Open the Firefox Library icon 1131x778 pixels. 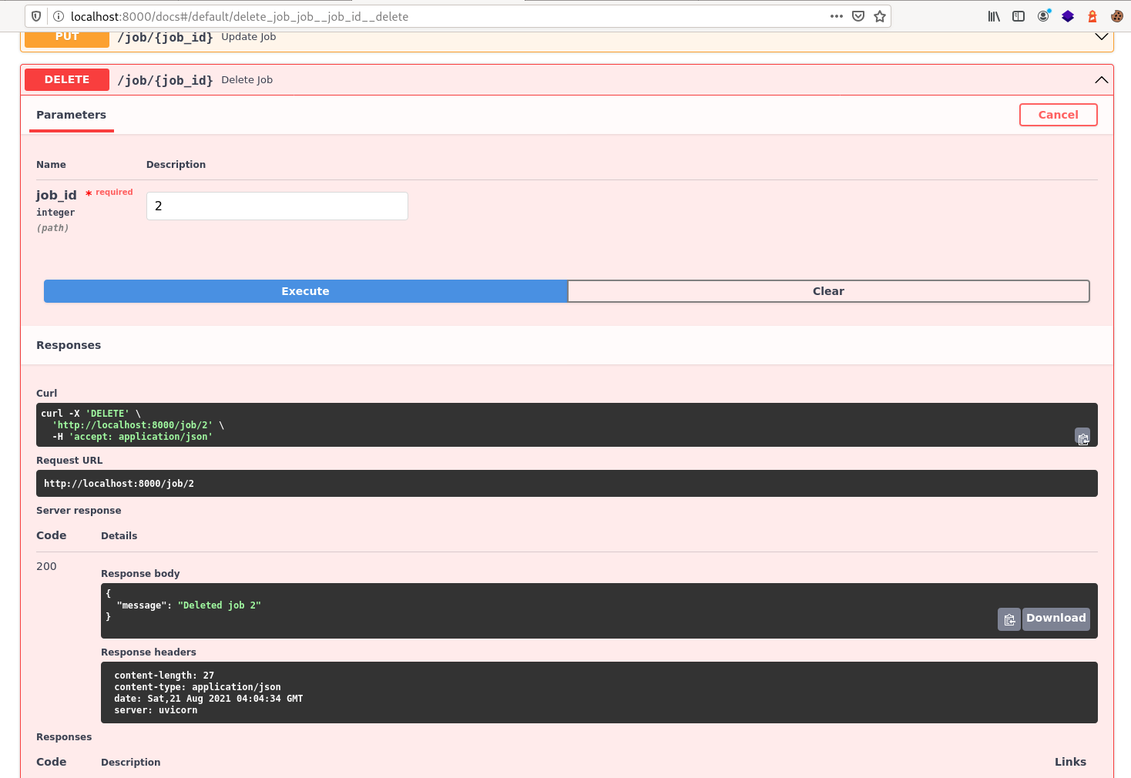(x=994, y=16)
